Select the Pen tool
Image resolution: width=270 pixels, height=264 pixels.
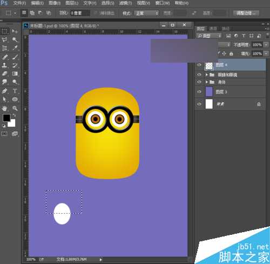(x=4, y=91)
